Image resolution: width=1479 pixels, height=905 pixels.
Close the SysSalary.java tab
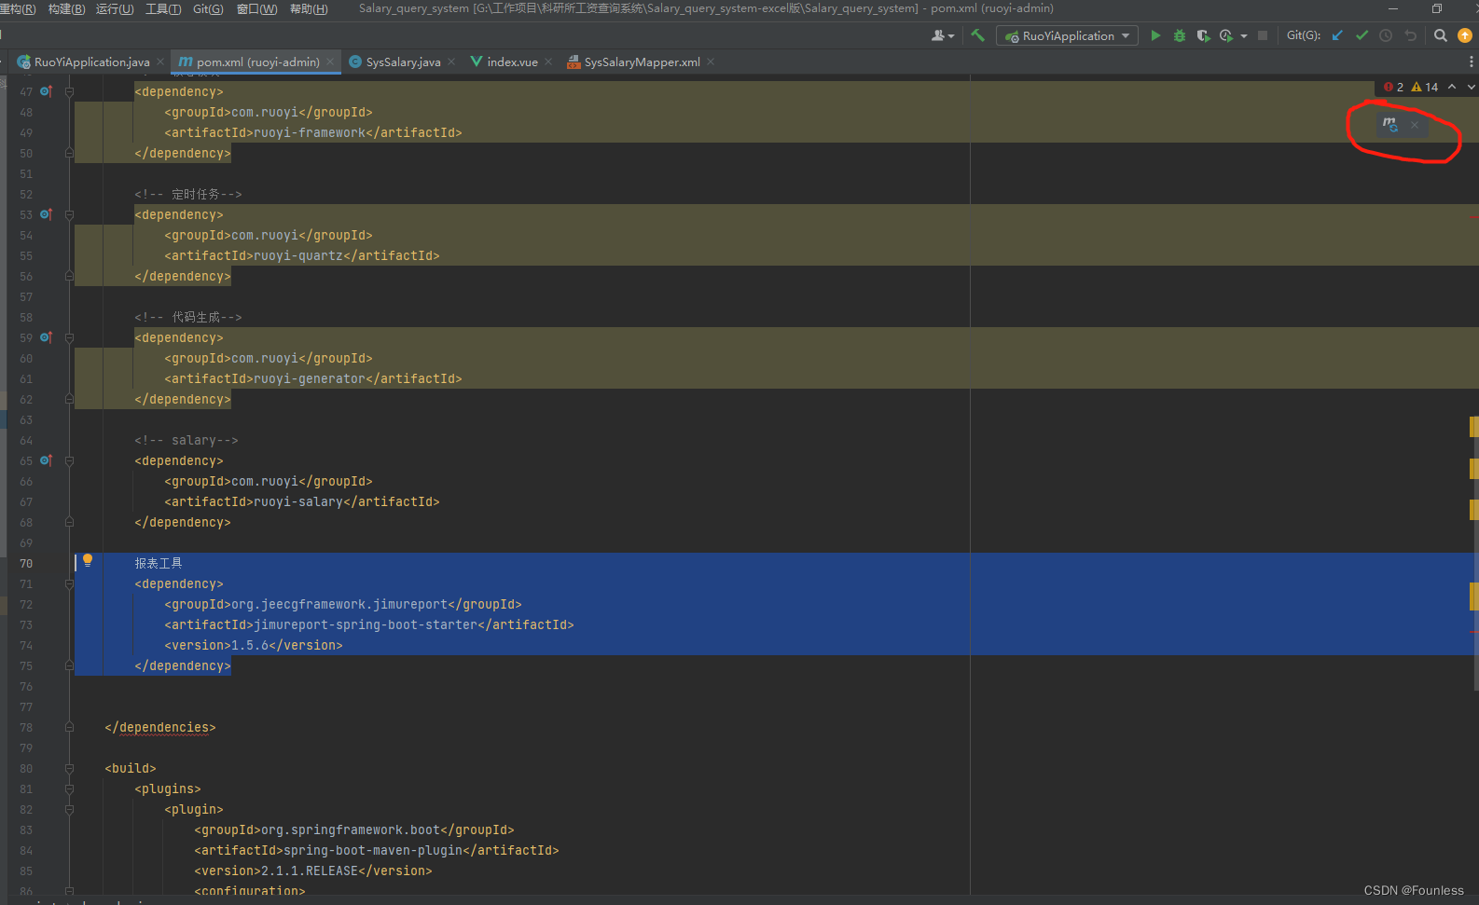(451, 62)
